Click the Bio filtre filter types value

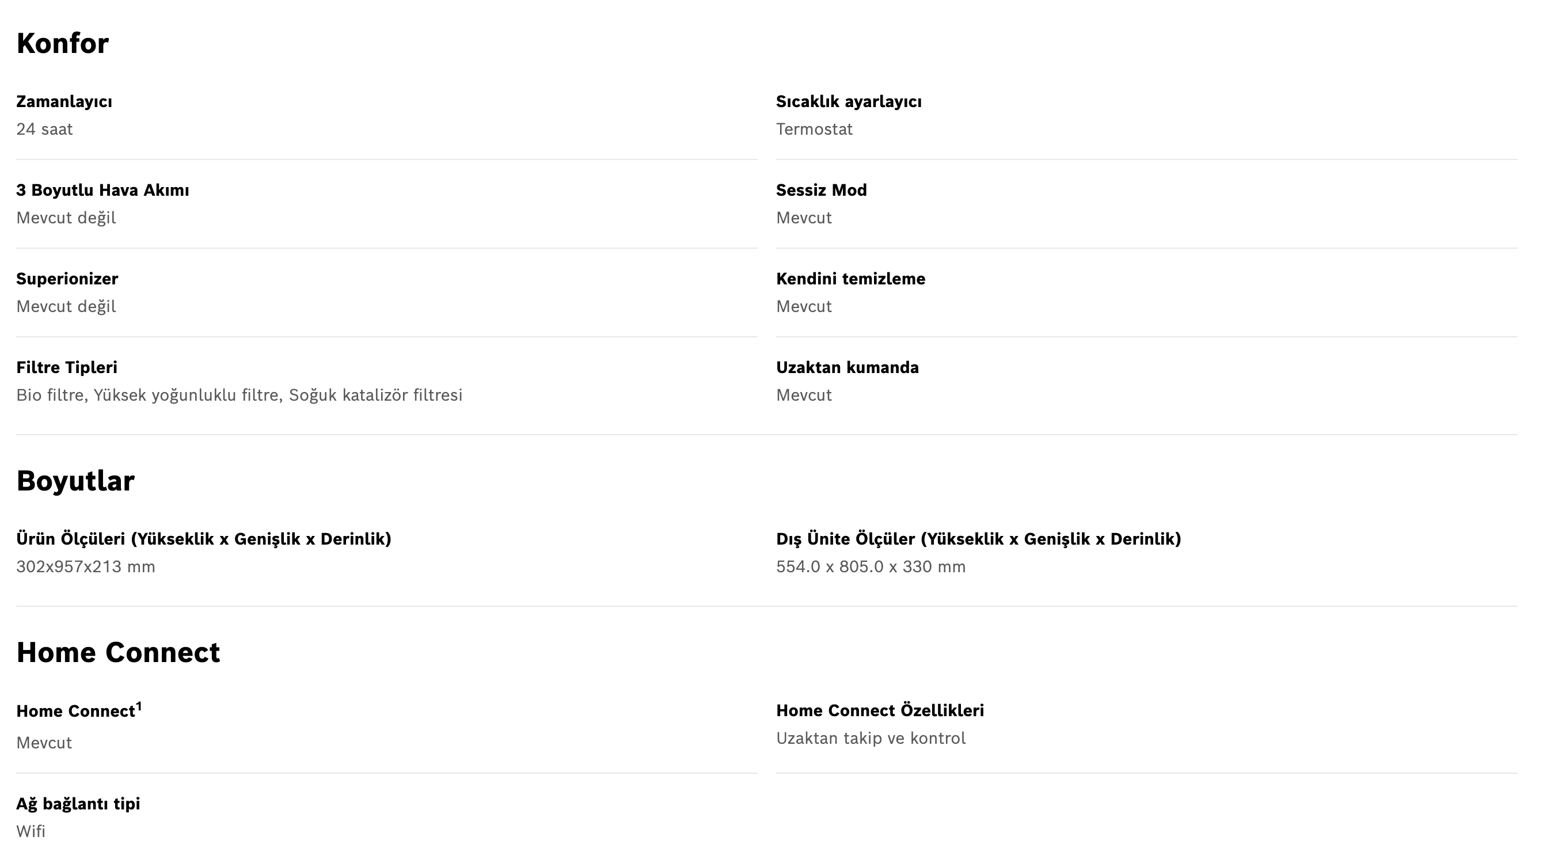click(x=239, y=395)
